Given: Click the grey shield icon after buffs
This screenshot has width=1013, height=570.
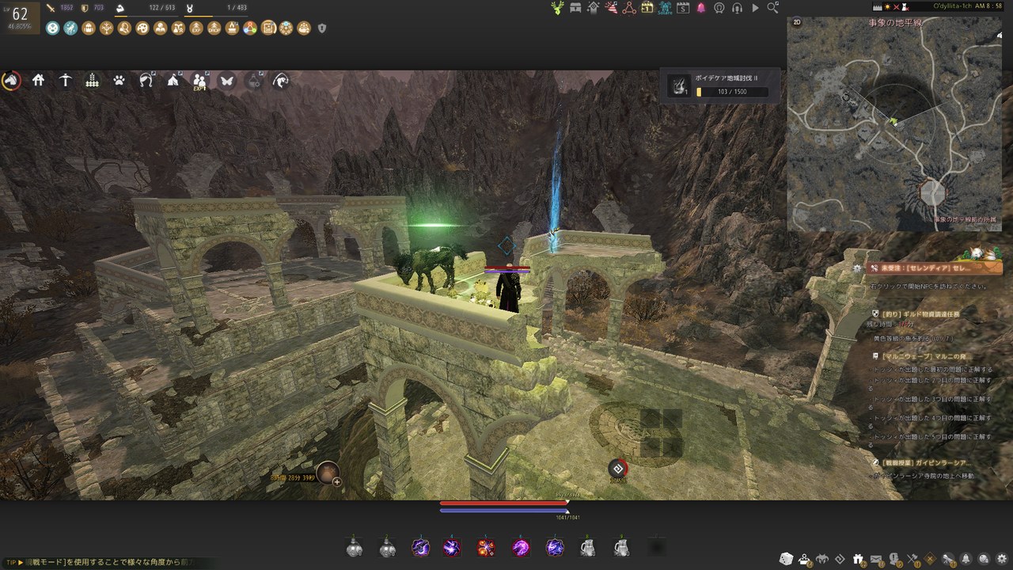Looking at the screenshot, I should click(x=321, y=28).
